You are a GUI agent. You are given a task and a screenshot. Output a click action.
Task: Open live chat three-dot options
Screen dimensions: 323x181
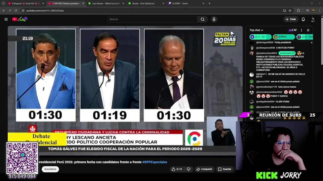point(301,30)
